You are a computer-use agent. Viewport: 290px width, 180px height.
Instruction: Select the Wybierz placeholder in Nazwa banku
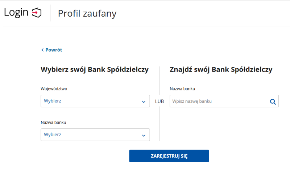53,134
